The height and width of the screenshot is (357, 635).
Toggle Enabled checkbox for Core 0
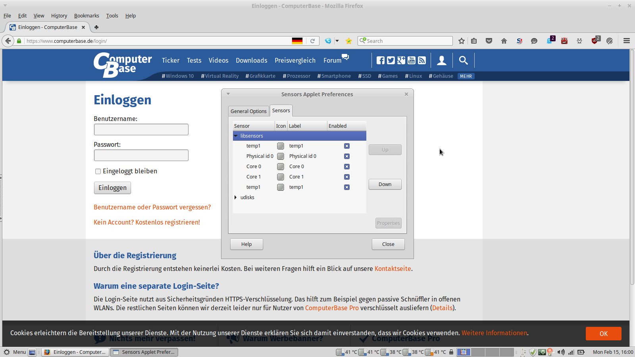click(347, 167)
